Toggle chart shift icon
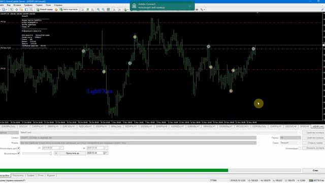Screen dimensions: 325x183 coord(119,10)
